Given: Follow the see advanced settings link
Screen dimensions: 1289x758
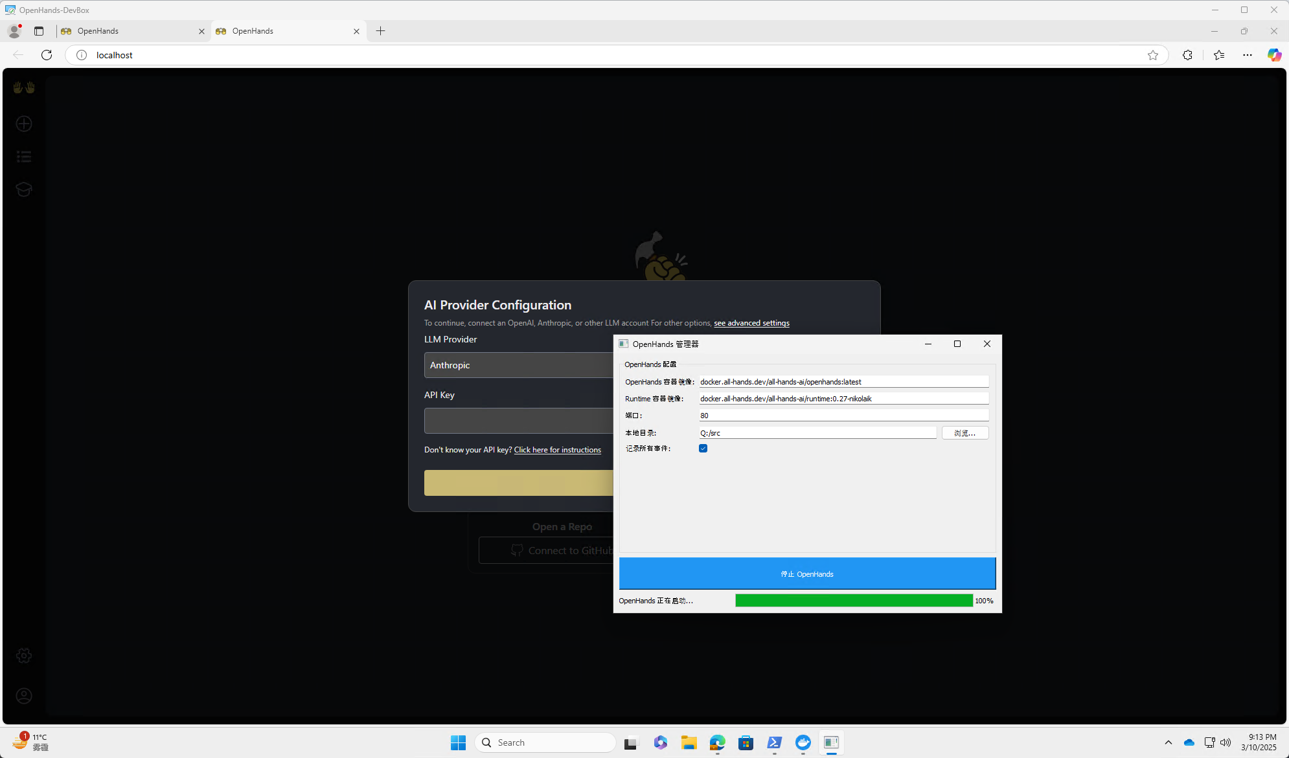Looking at the screenshot, I should (751, 323).
